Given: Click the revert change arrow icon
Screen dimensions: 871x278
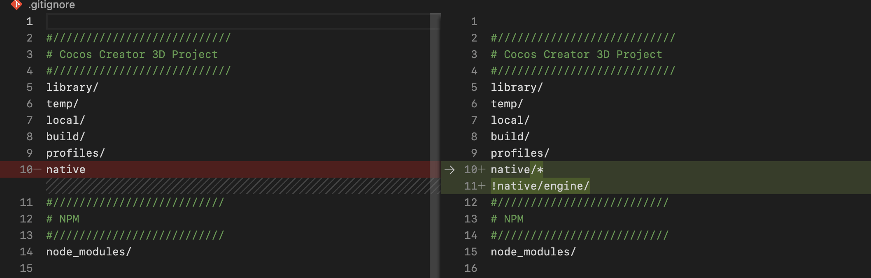Looking at the screenshot, I should [449, 169].
